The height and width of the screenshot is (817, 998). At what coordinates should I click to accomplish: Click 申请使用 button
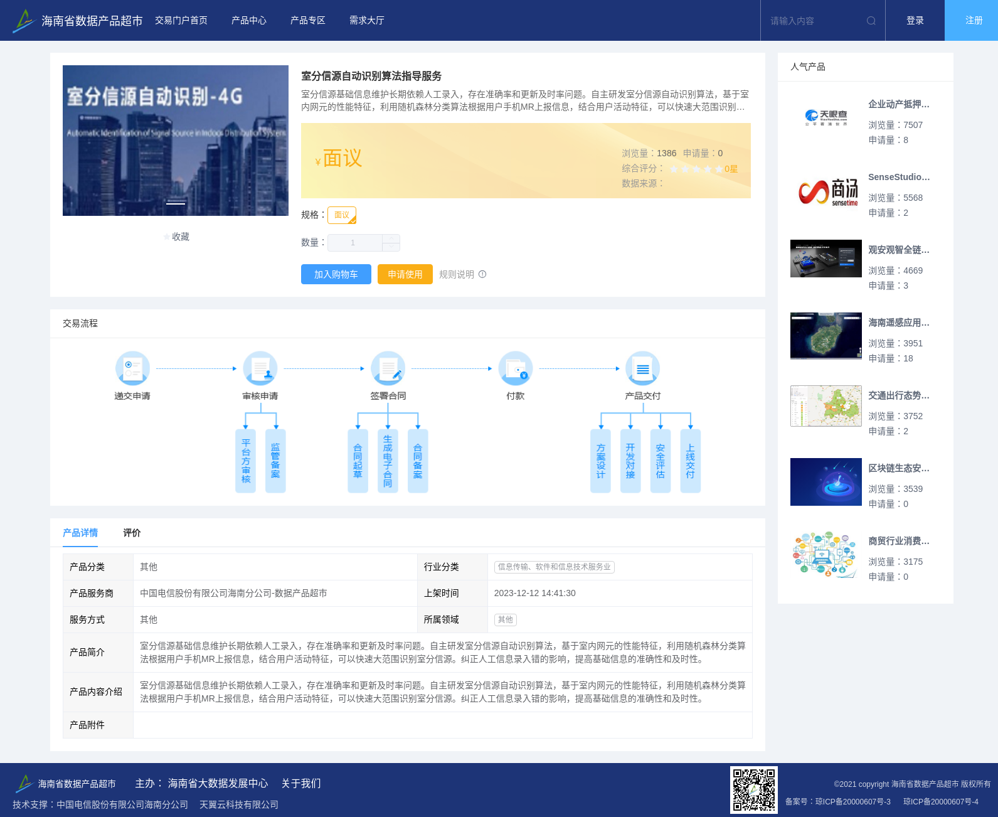tap(405, 274)
